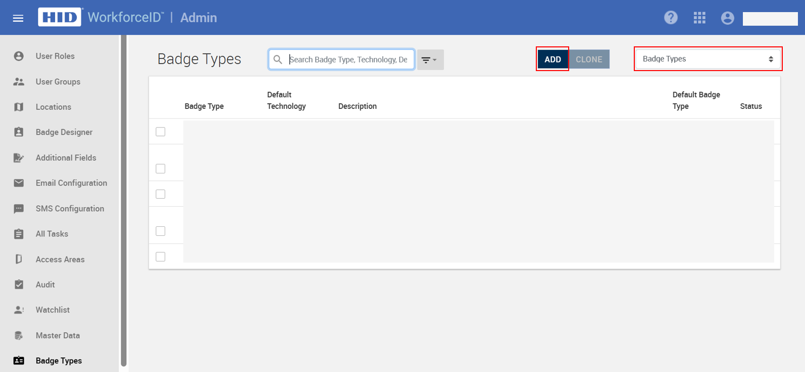This screenshot has width=805, height=372.
Task: Tick the third row checkbox
Action: click(161, 194)
